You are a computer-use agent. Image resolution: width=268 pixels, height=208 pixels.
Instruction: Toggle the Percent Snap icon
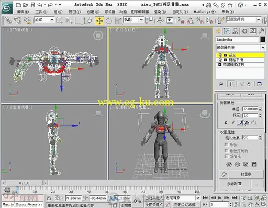200,20
